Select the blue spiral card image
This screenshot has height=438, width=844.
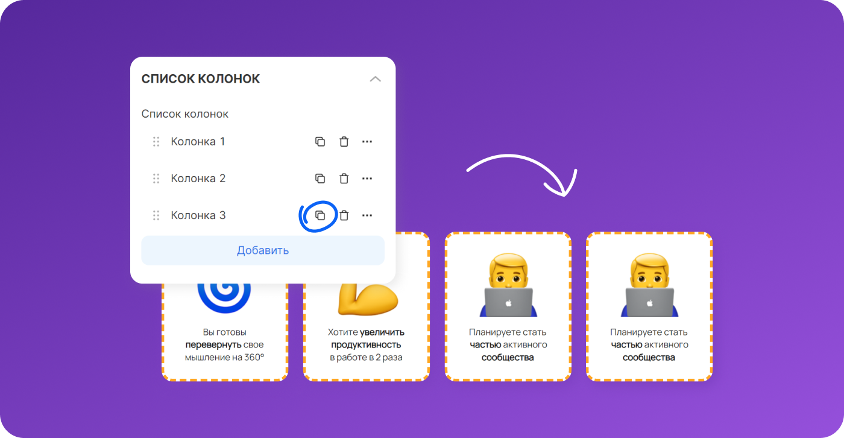(x=224, y=298)
